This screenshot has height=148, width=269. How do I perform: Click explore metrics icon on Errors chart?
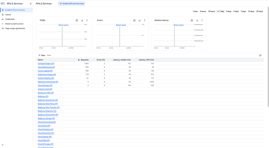tap(139, 20)
